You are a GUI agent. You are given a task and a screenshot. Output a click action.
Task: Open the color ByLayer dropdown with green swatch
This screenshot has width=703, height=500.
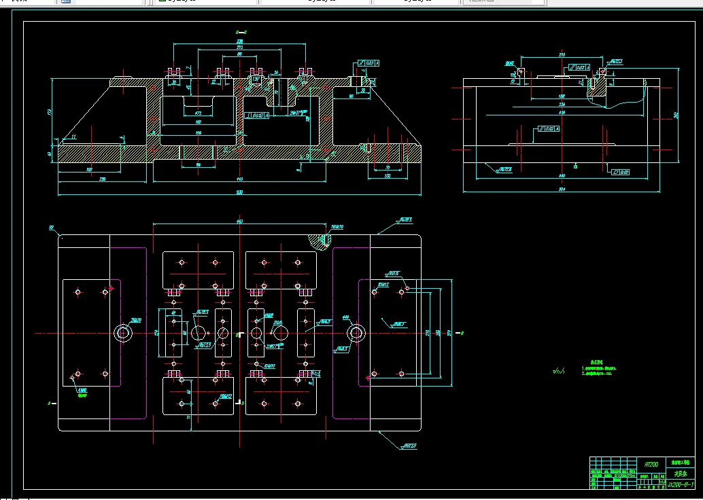click(206, 1)
